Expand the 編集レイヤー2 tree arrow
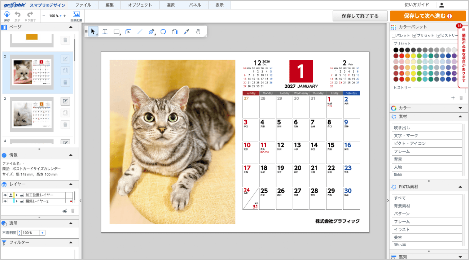The image size is (469, 260). [x=17, y=201]
